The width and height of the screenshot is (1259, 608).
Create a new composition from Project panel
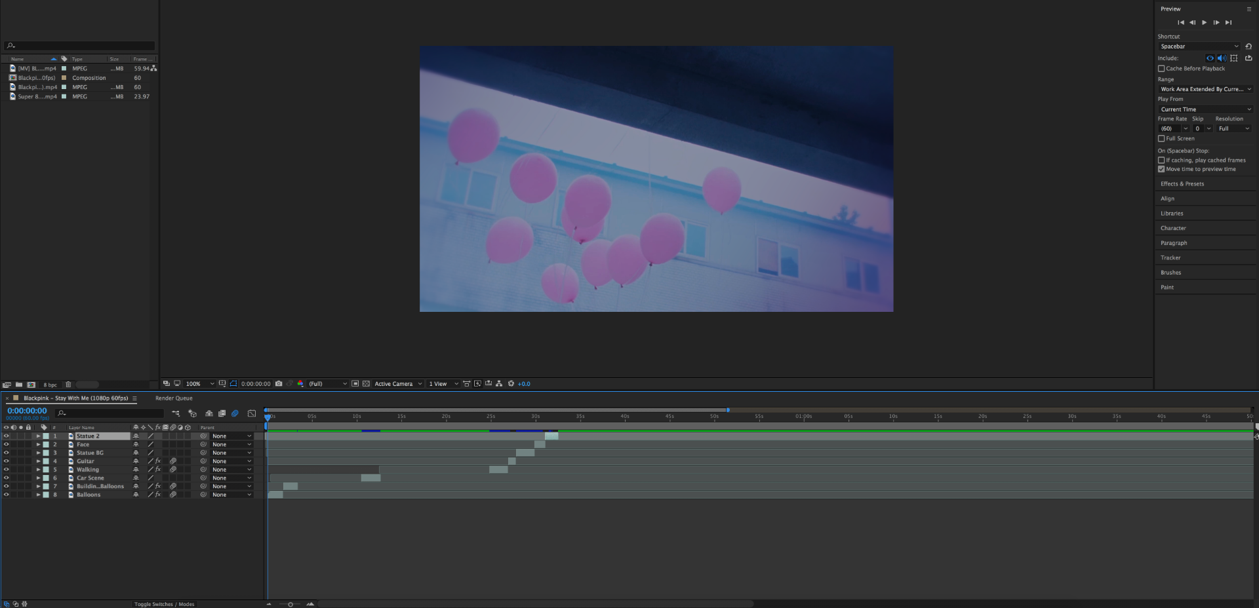coord(31,385)
